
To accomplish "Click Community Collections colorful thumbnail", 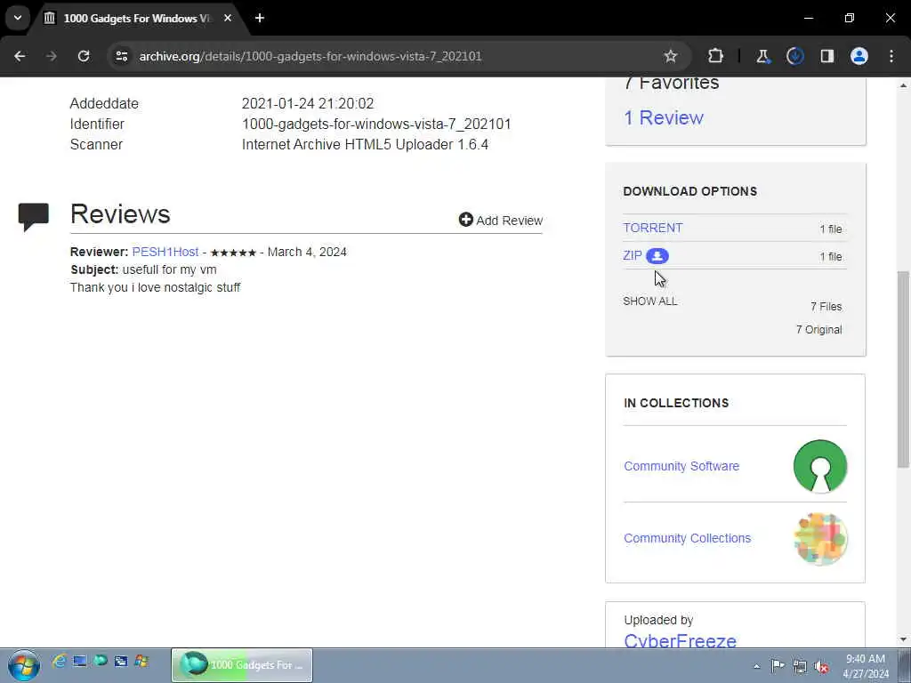I will coord(819,538).
